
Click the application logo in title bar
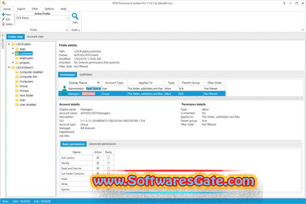tap(4, 3)
